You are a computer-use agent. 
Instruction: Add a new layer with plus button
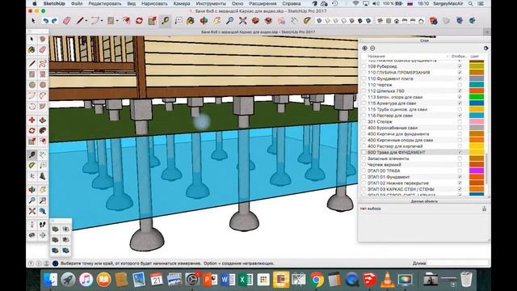(x=364, y=48)
